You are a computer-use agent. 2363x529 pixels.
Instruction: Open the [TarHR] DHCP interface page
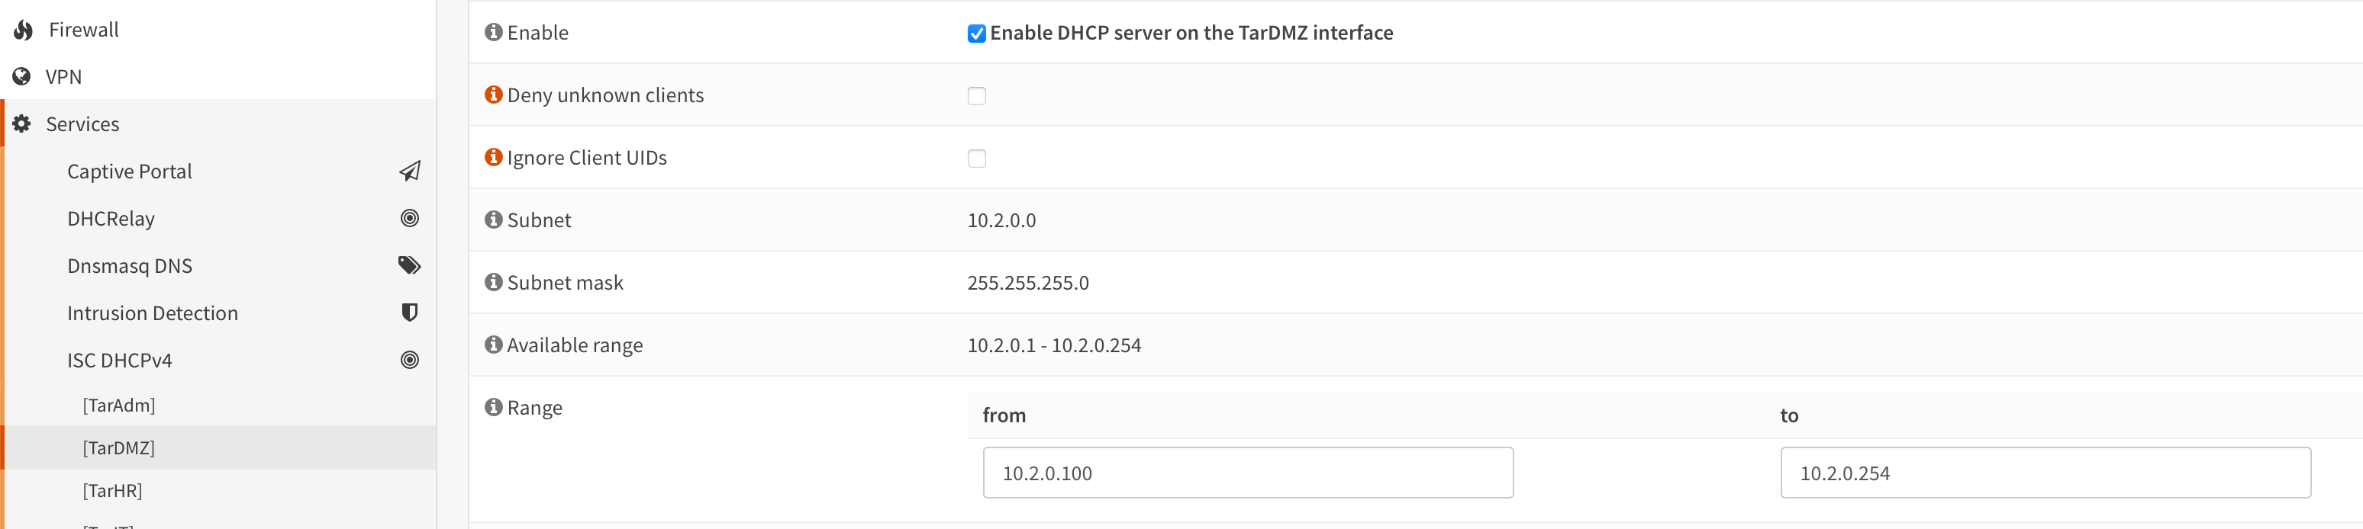click(x=112, y=490)
